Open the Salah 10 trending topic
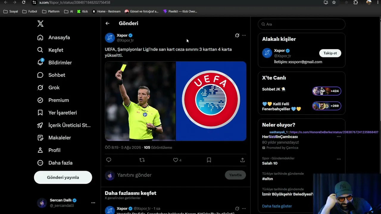381x214 pixels. (270, 163)
